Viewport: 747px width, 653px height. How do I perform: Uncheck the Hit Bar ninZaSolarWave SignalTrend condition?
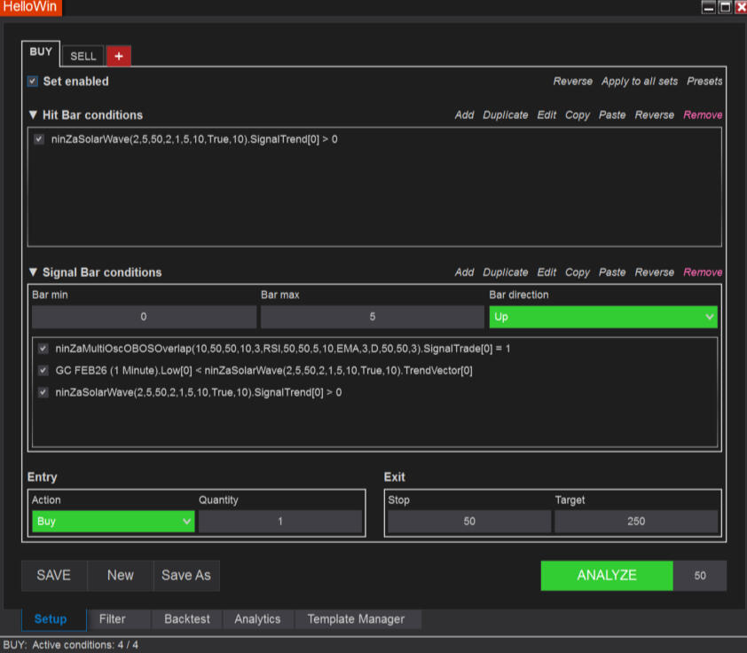pos(39,139)
